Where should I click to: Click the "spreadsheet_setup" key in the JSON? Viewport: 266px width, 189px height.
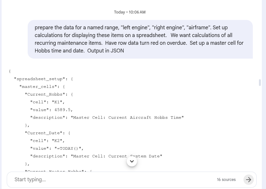click(x=40, y=79)
